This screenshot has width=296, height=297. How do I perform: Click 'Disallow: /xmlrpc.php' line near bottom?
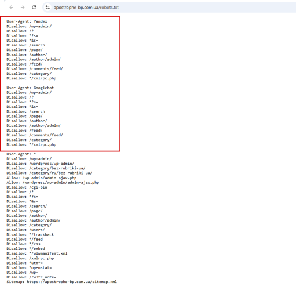[x=30, y=258]
